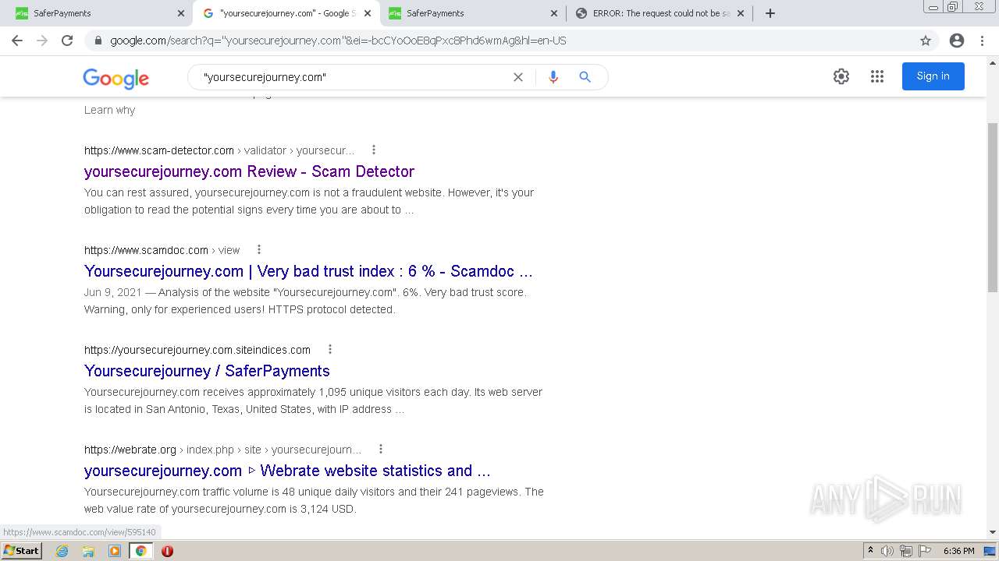Open network status tray icon
Viewport: 999px width, 561px height.
pyautogui.click(x=906, y=551)
